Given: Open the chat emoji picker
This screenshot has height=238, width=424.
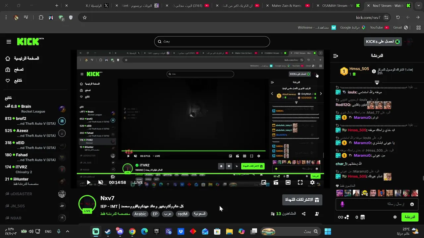Looking at the screenshot, I should tap(412, 204).
